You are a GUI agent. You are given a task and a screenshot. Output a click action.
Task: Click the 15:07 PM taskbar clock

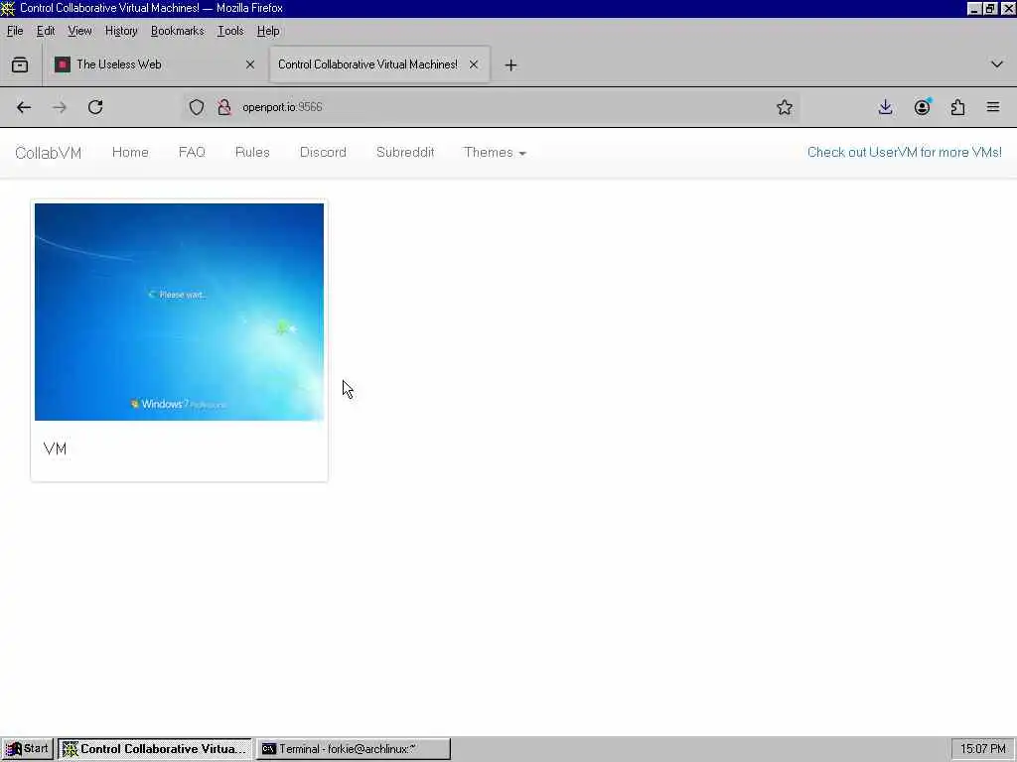tap(982, 749)
